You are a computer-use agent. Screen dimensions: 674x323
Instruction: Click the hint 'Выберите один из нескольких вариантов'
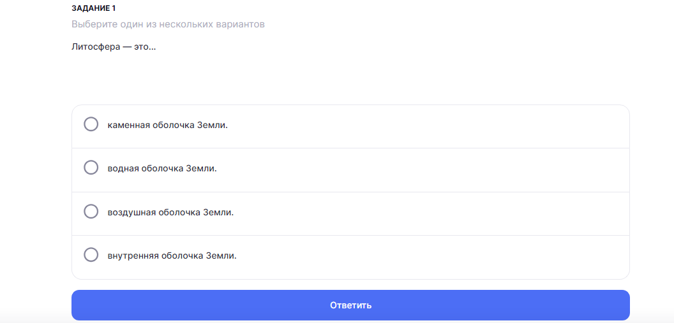click(x=168, y=24)
